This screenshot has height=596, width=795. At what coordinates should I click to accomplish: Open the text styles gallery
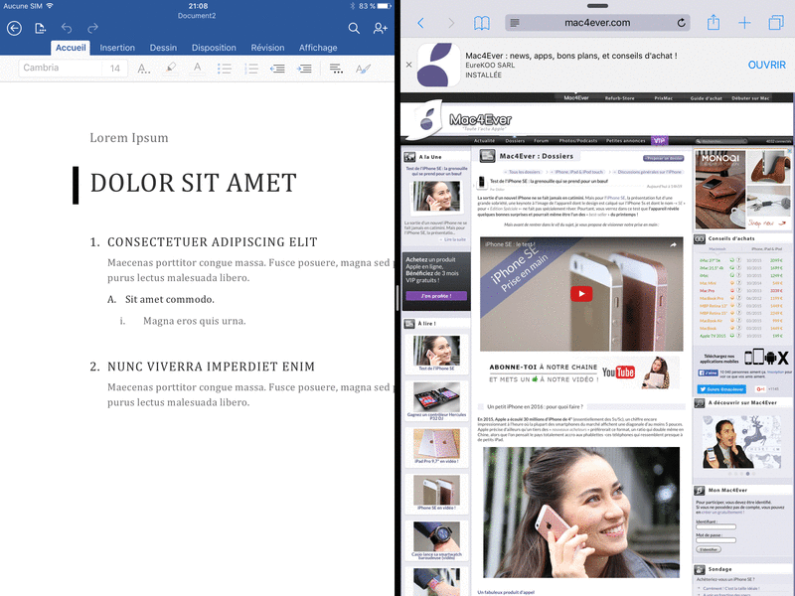pos(363,69)
